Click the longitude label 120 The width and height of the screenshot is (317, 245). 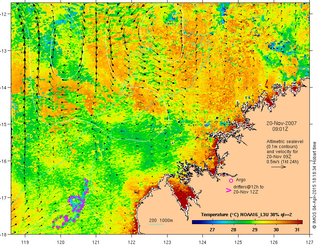coord(61,242)
